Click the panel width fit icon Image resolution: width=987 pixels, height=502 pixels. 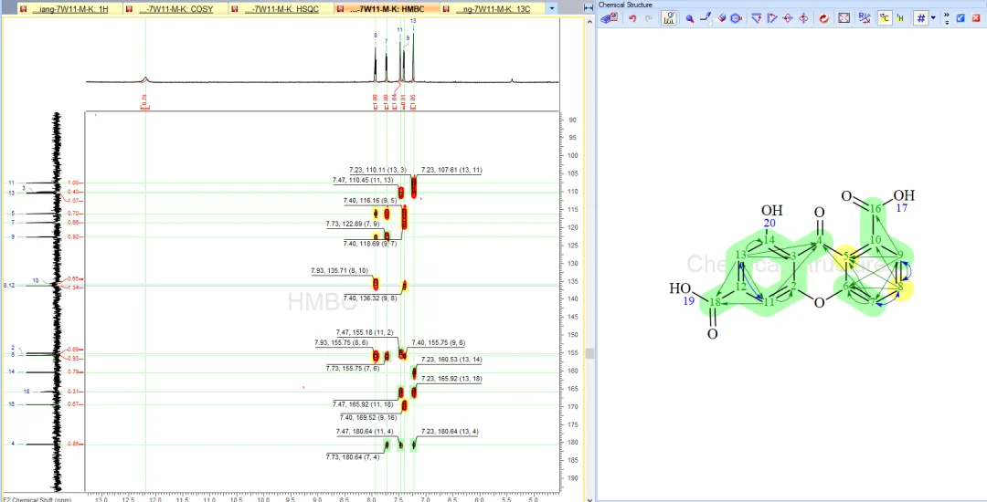[x=589, y=8]
